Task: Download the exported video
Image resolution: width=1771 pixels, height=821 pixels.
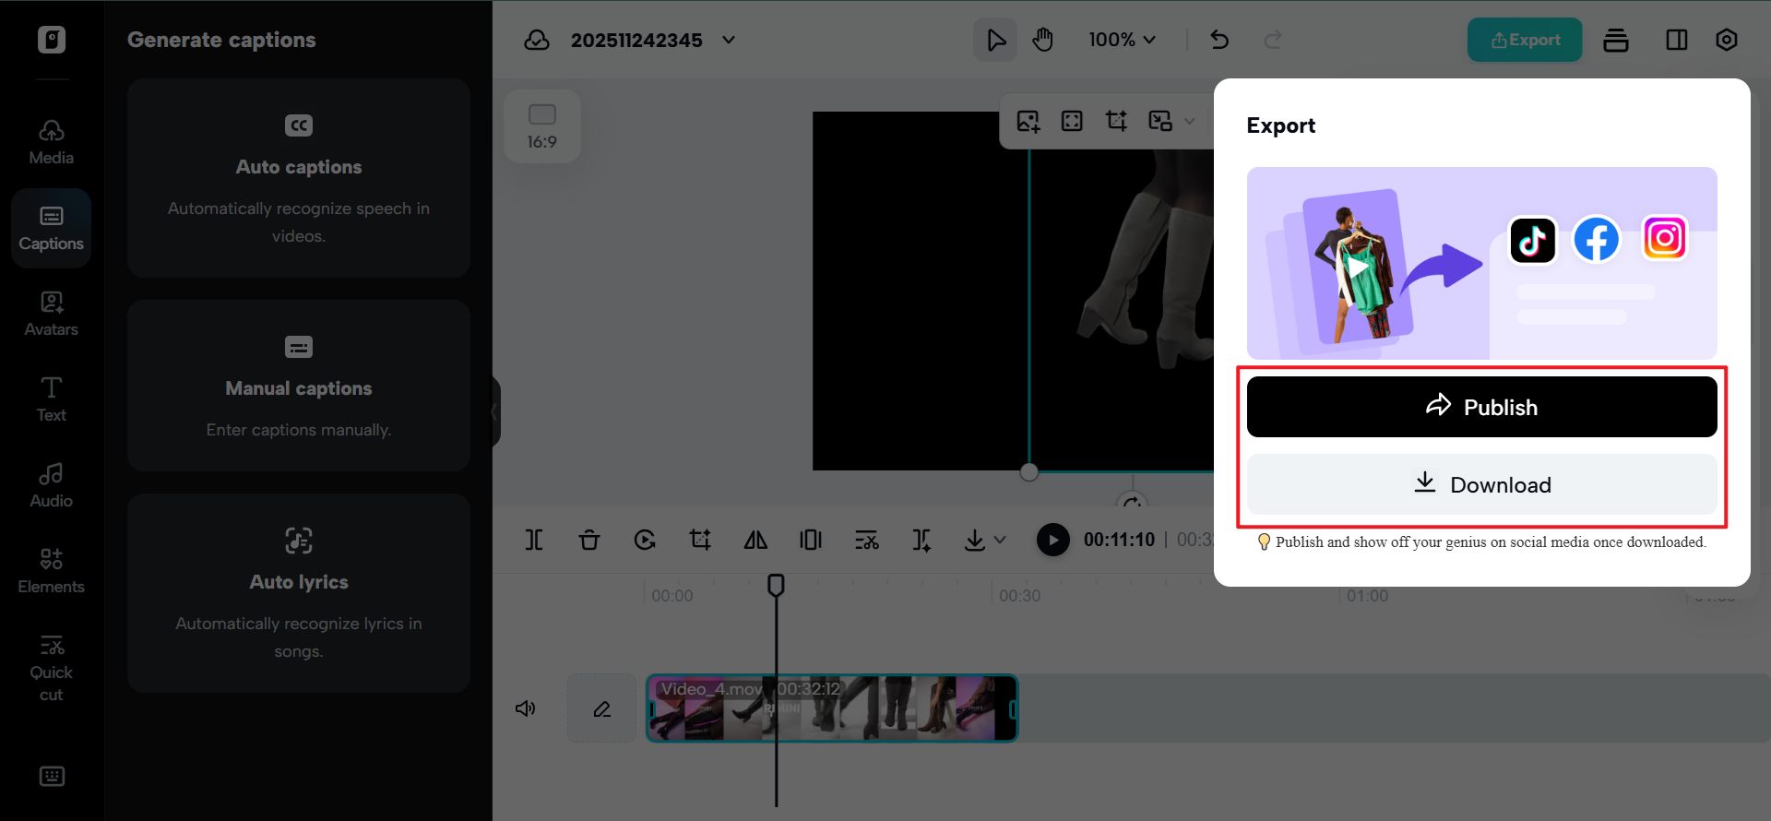Action: tap(1481, 484)
